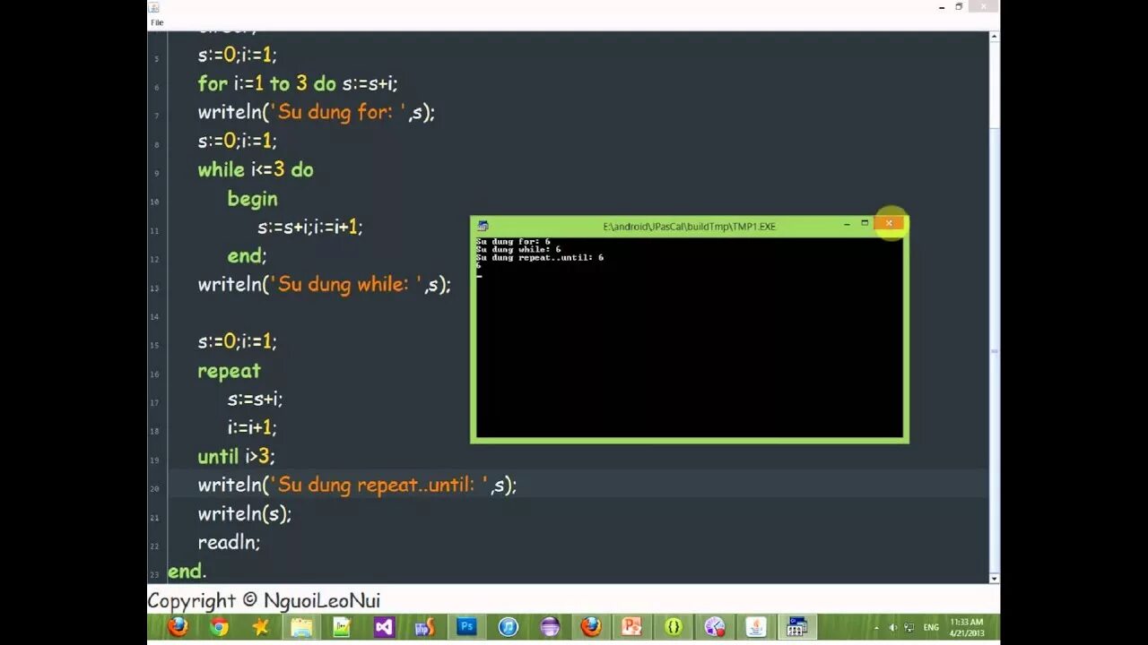Open the clock showing 11:33 AM

pyautogui.click(x=967, y=626)
